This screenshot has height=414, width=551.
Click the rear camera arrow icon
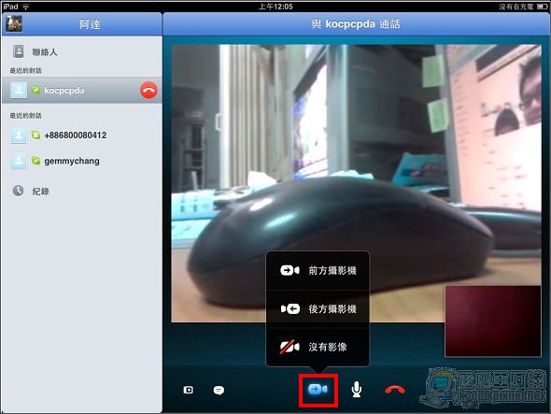pyautogui.click(x=290, y=308)
